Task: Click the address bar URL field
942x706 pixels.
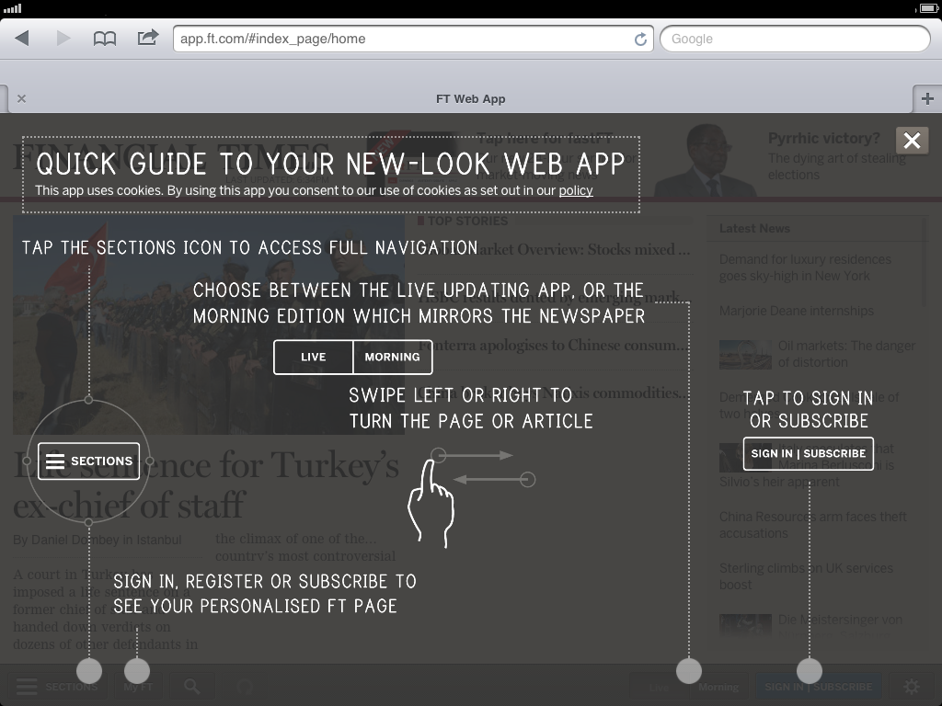Action: [405, 39]
